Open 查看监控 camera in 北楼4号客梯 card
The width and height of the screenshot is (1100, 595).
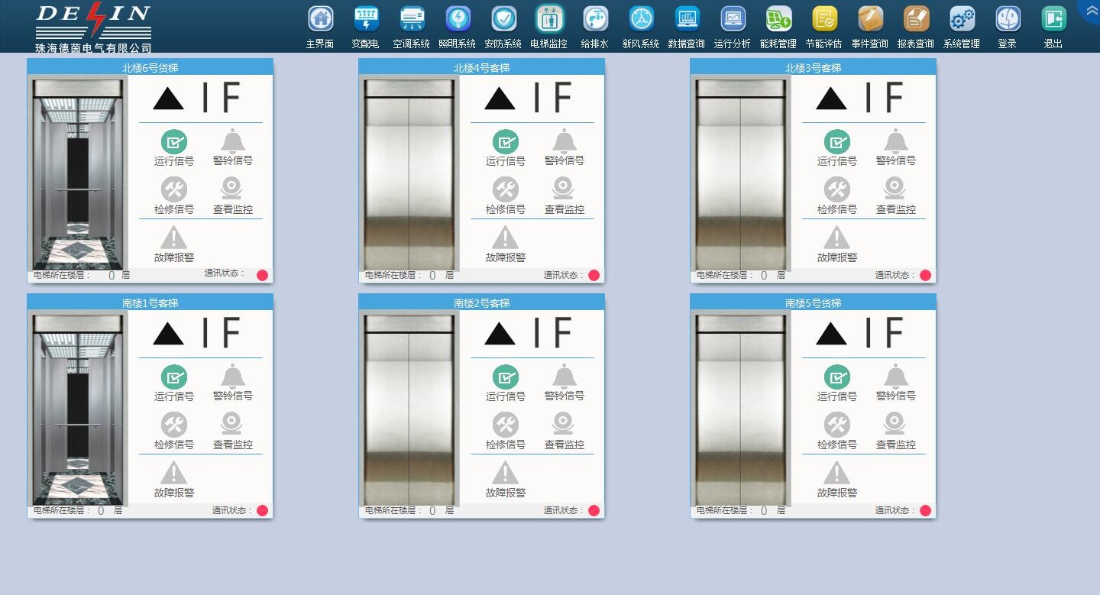(x=565, y=189)
